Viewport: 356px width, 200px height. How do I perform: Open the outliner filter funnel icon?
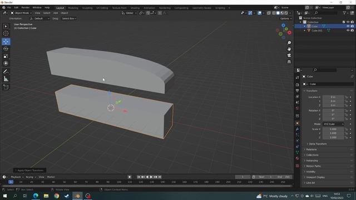(344, 13)
